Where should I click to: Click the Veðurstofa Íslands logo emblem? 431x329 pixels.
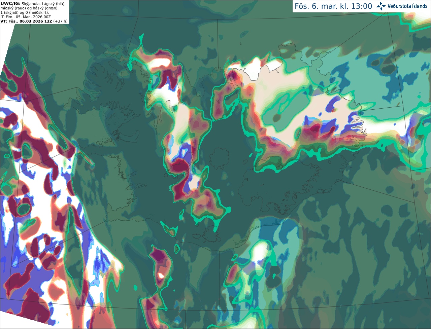point(381,6)
